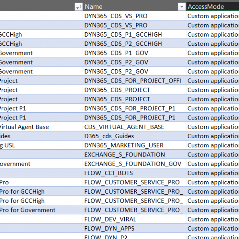Select the FLOW_DYN_APPS cell
The image size is (239, 239).
tap(135, 228)
